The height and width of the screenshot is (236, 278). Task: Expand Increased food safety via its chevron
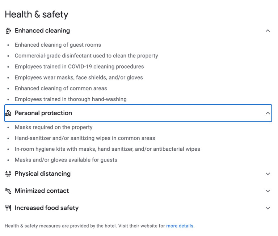(268, 208)
